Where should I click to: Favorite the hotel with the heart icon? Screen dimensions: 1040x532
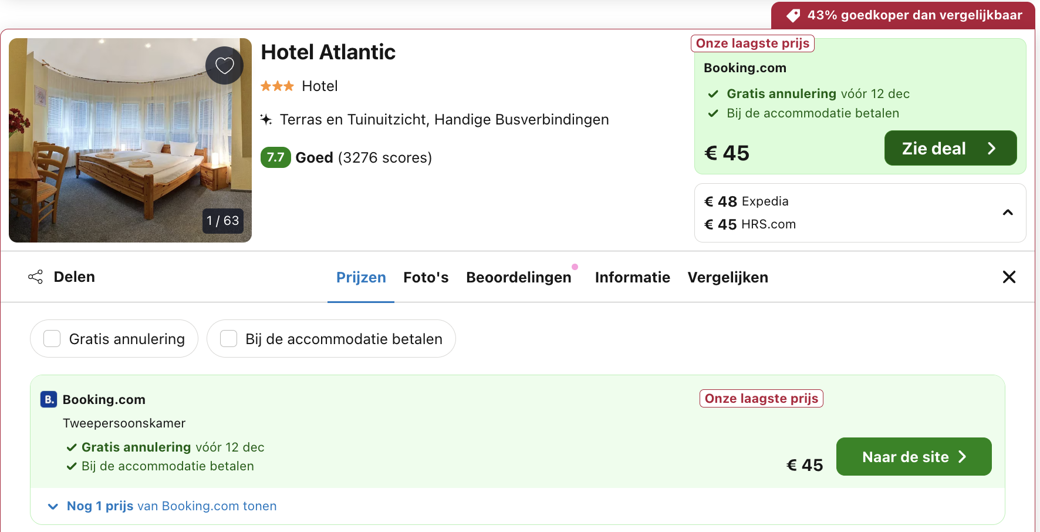[x=224, y=65]
